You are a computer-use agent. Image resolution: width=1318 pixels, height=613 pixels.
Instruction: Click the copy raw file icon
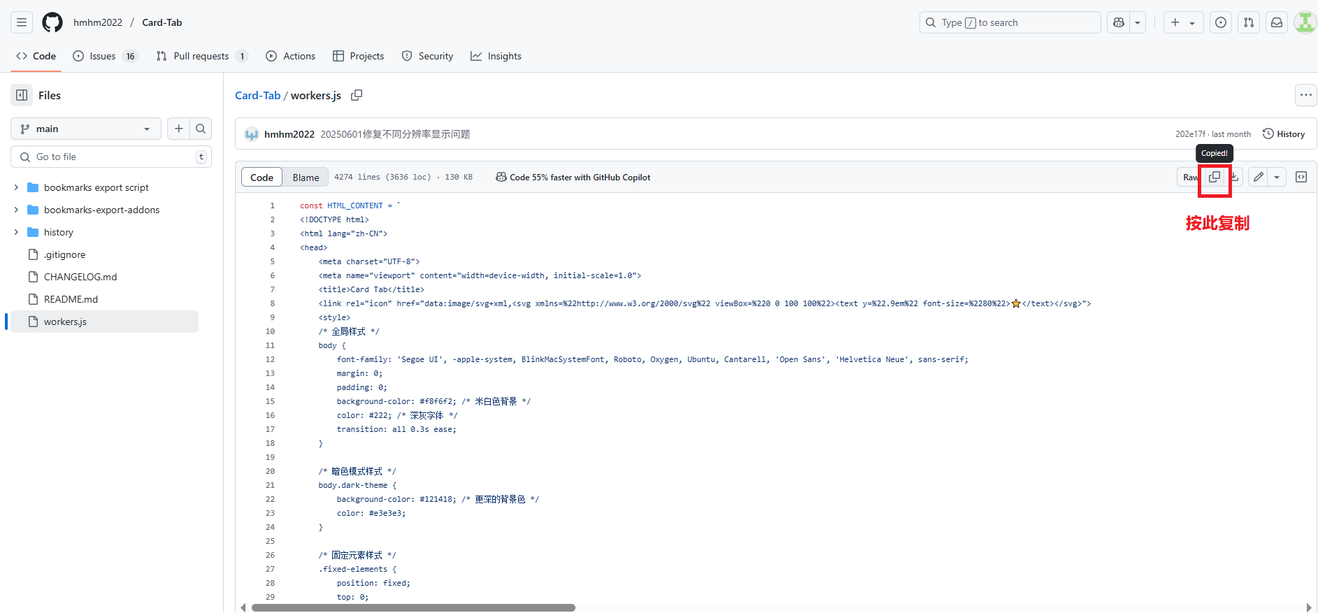pos(1215,178)
